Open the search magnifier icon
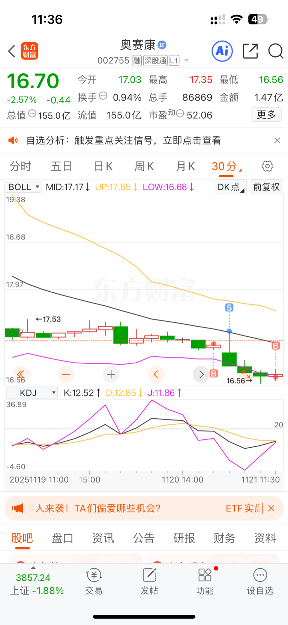 coord(276,51)
